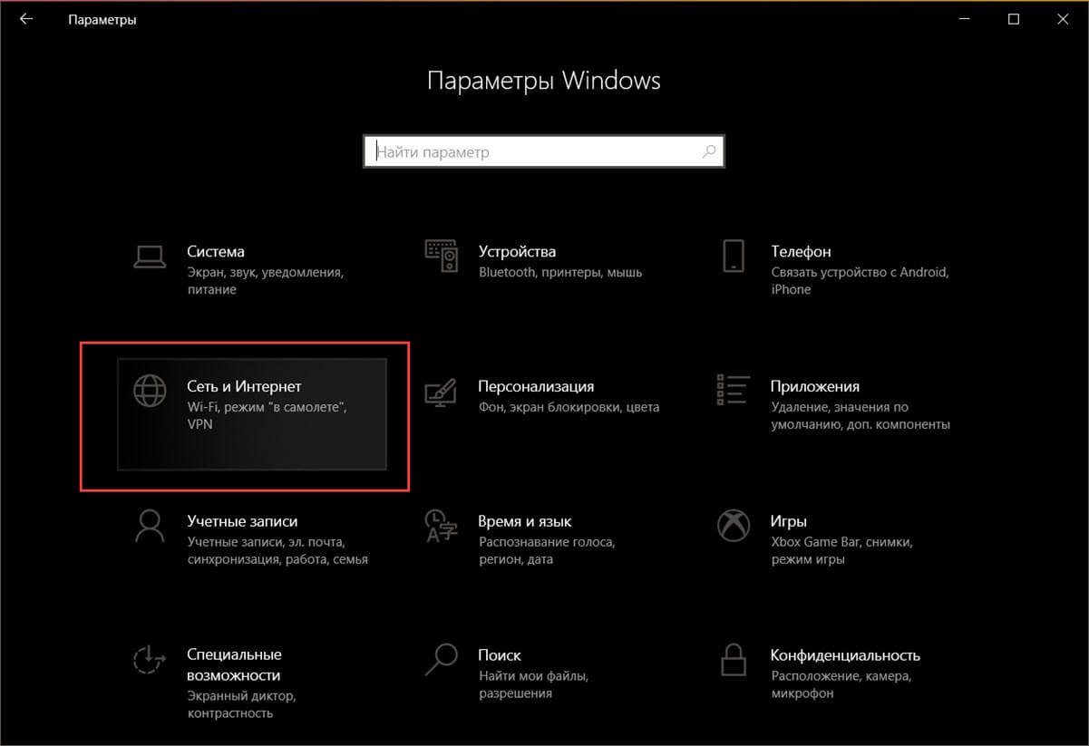Click text 'Распознавание голоса, регион, дата'
The image size is (1089, 746).
click(x=547, y=550)
